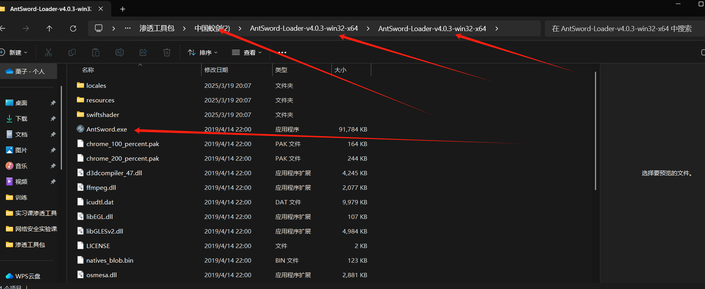The width and height of the screenshot is (705, 289).
Task: Click the Rename icon in toolbar
Action: coord(120,52)
